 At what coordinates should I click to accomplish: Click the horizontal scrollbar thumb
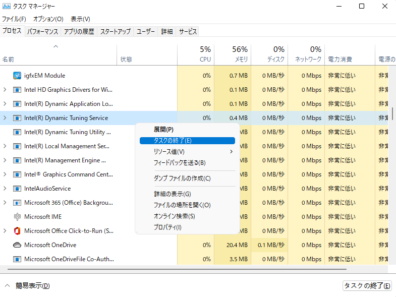(x=177, y=269)
